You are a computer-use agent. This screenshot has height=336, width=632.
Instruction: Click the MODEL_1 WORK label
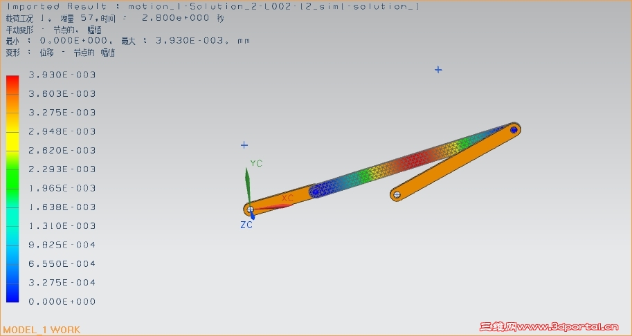[x=42, y=330]
